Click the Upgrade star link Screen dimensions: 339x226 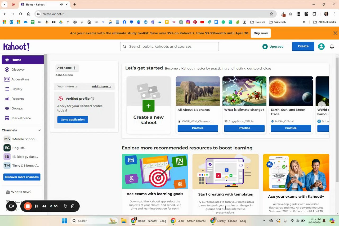273,46
